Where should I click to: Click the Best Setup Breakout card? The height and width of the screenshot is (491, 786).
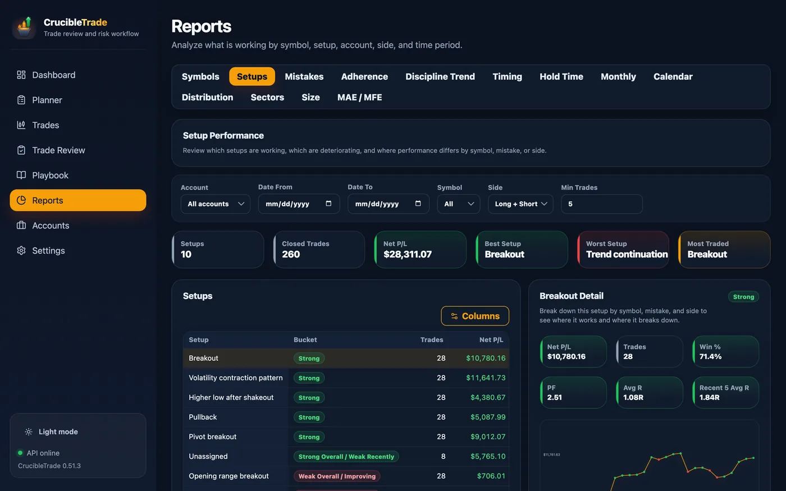(x=522, y=250)
